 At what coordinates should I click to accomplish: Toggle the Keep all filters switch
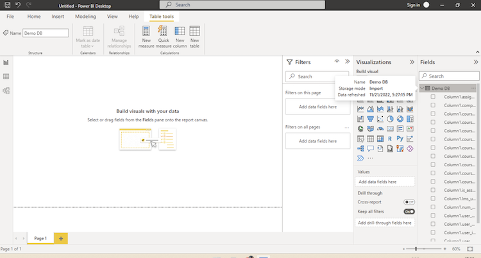409,212
